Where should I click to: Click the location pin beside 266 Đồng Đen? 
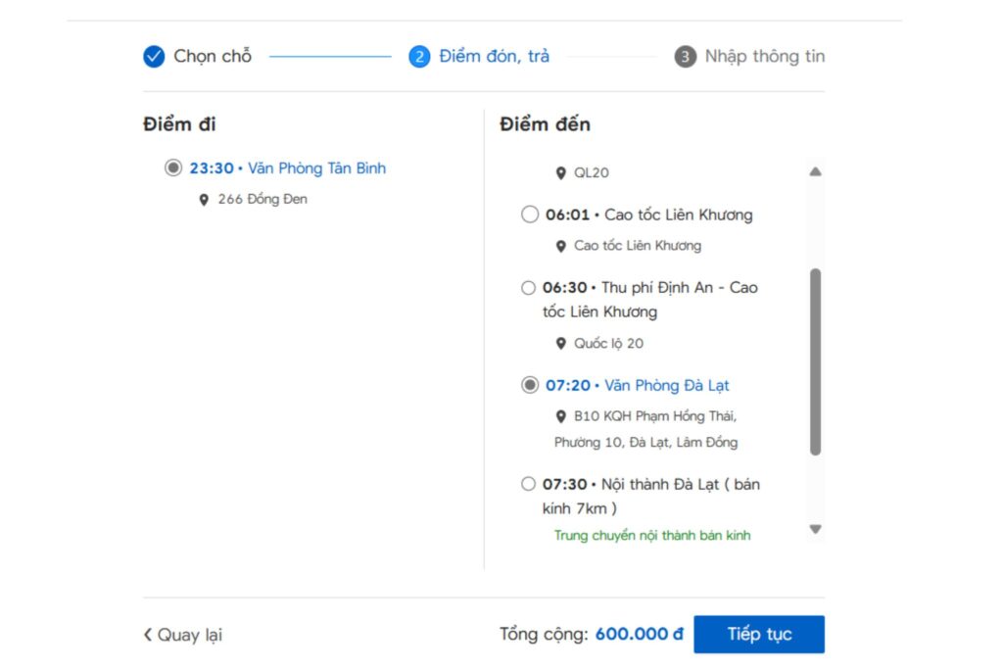(204, 200)
